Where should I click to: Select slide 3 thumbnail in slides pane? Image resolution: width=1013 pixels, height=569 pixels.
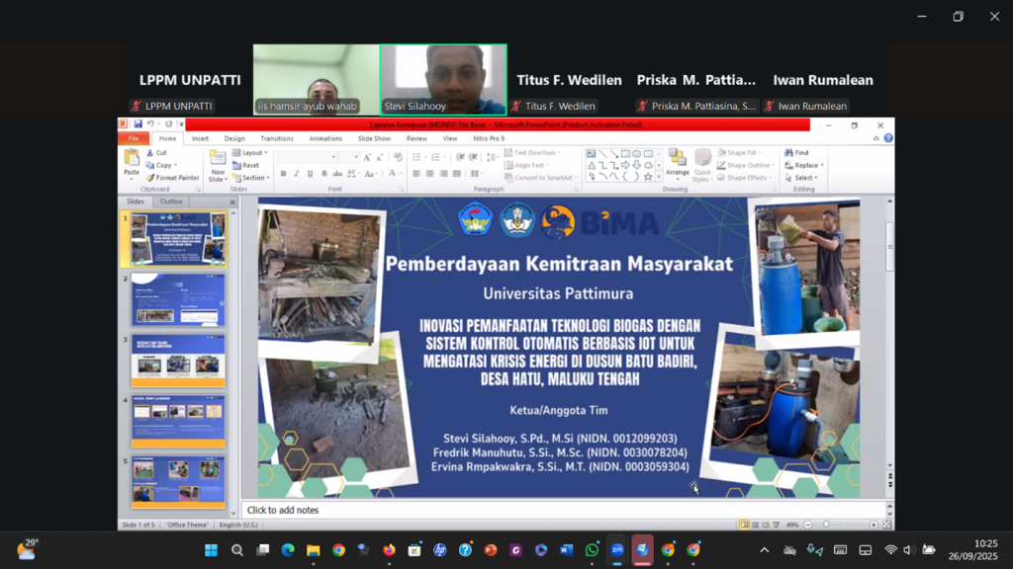click(x=178, y=361)
